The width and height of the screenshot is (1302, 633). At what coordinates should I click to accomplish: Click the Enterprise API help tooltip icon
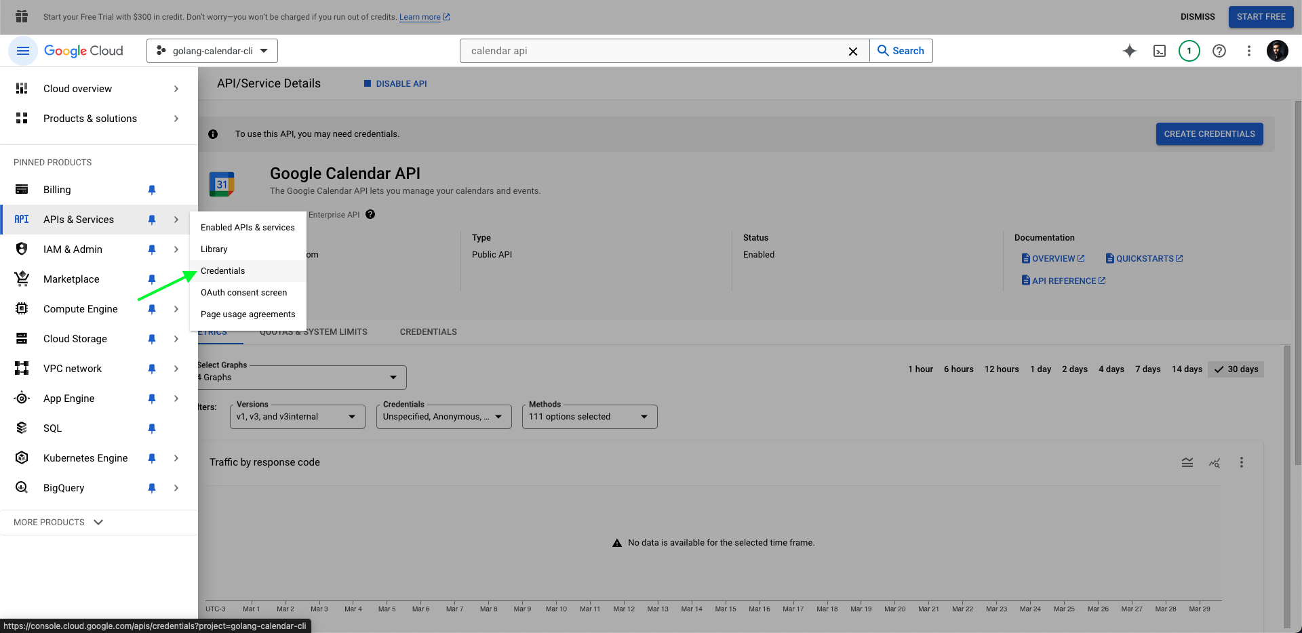click(x=370, y=215)
